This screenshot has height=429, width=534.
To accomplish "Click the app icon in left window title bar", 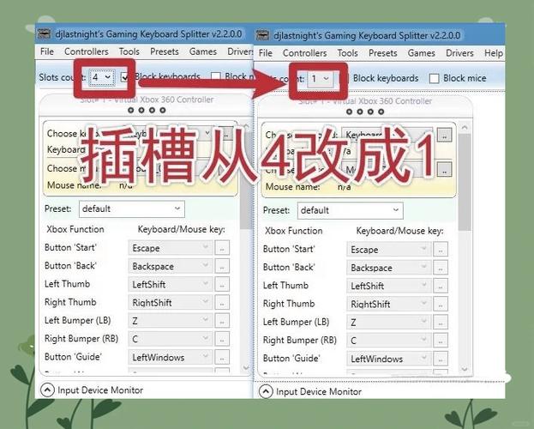I will tap(44, 34).
